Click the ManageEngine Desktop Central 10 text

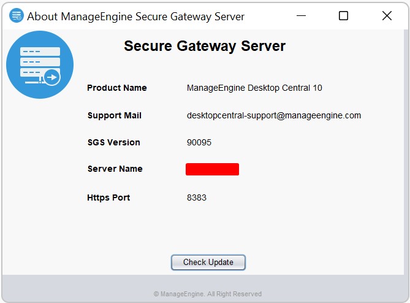(254, 88)
